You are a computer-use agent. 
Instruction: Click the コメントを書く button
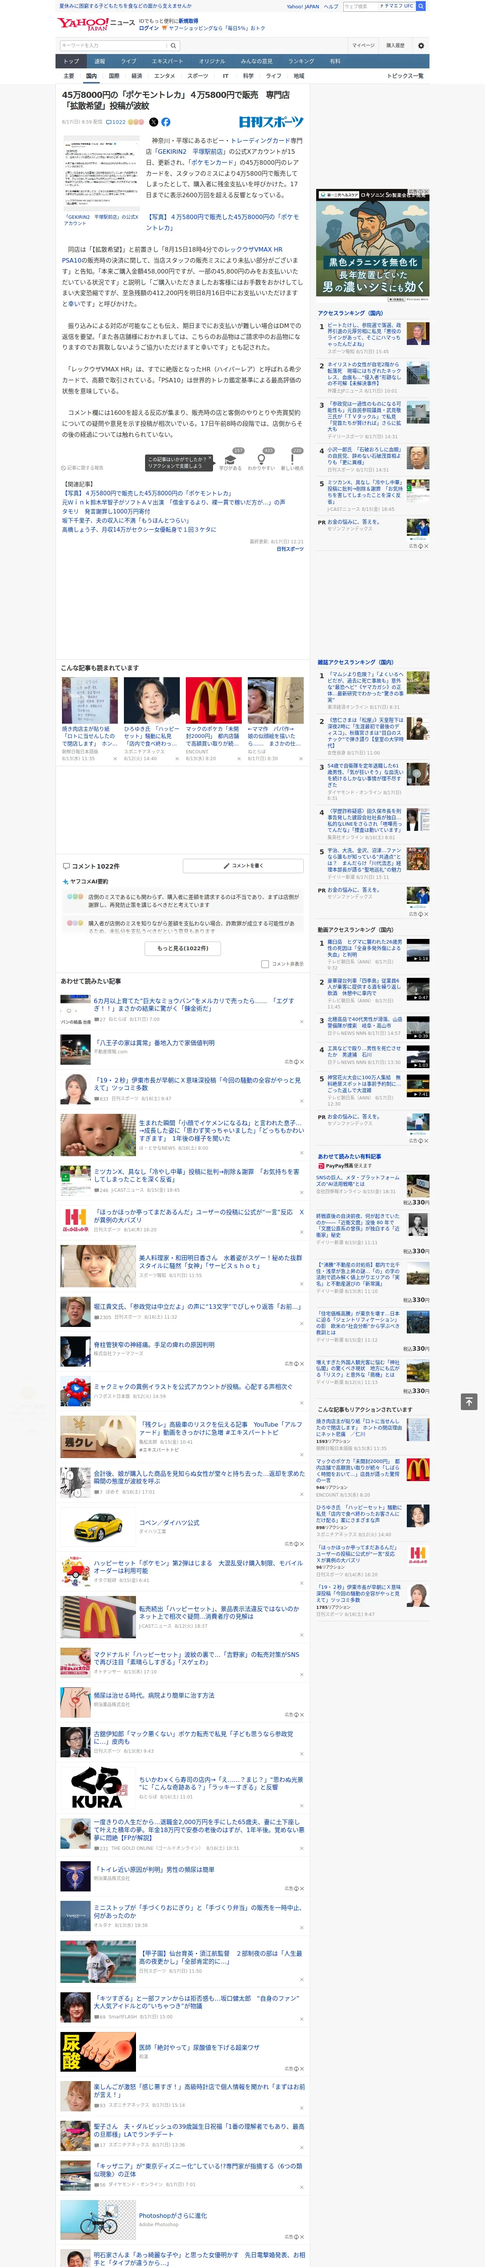click(x=243, y=866)
